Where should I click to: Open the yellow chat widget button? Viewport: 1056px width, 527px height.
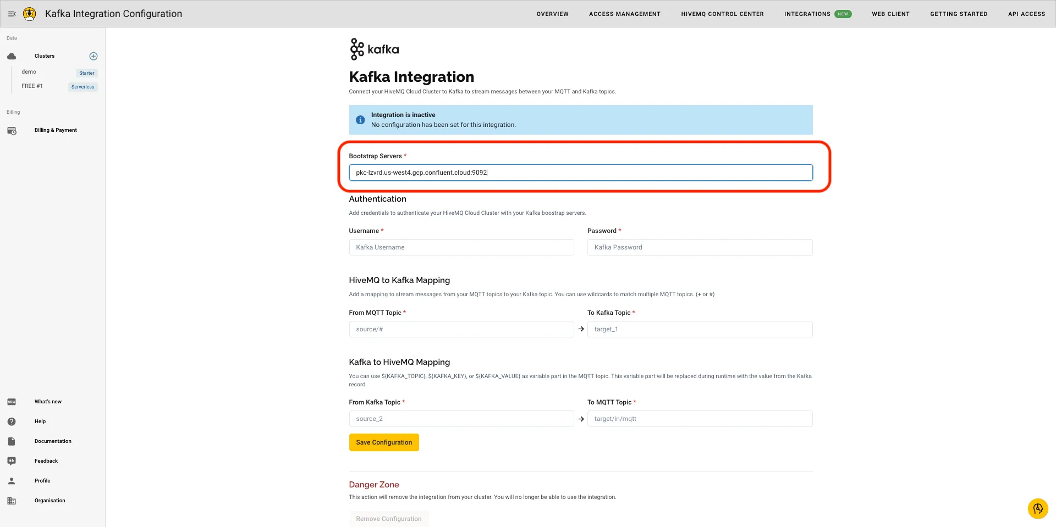[x=1038, y=508]
